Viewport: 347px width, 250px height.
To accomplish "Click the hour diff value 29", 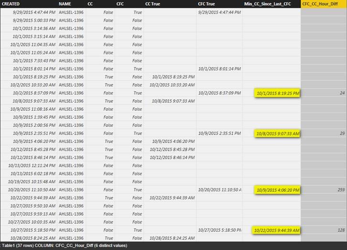I will pyautogui.click(x=342, y=133).
